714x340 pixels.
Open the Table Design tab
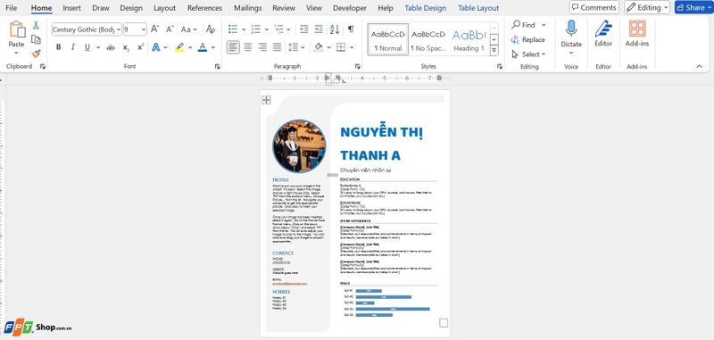426,8
